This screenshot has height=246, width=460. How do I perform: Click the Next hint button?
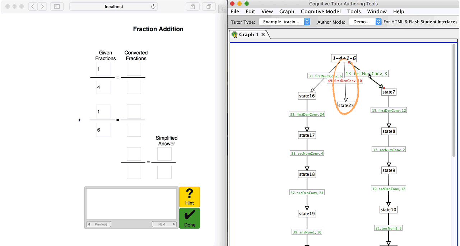(164, 224)
